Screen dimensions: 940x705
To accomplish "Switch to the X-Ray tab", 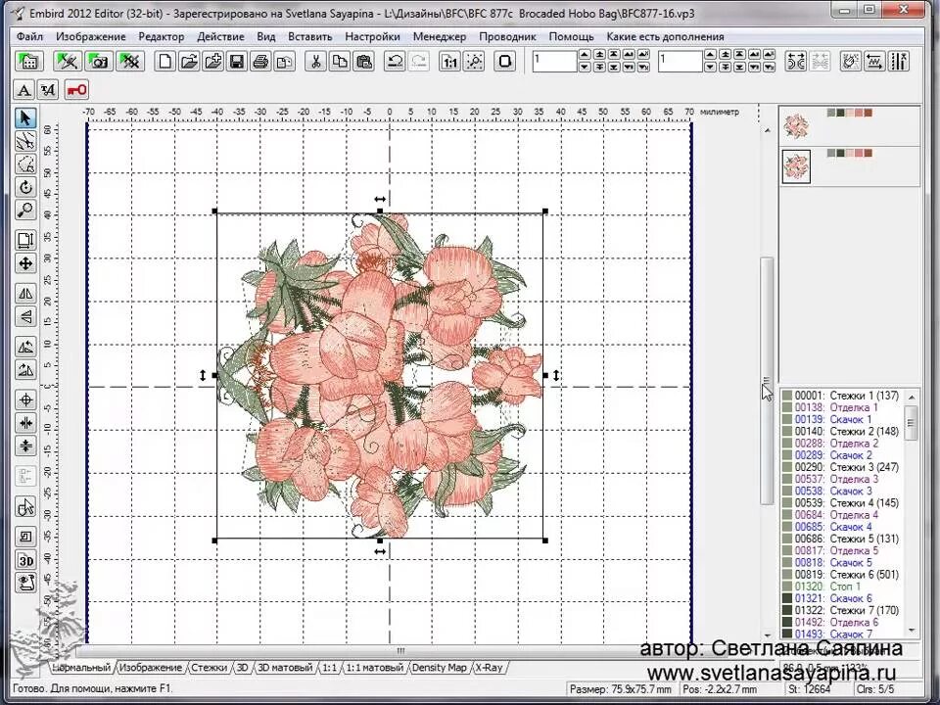I will (x=489, y=667).
